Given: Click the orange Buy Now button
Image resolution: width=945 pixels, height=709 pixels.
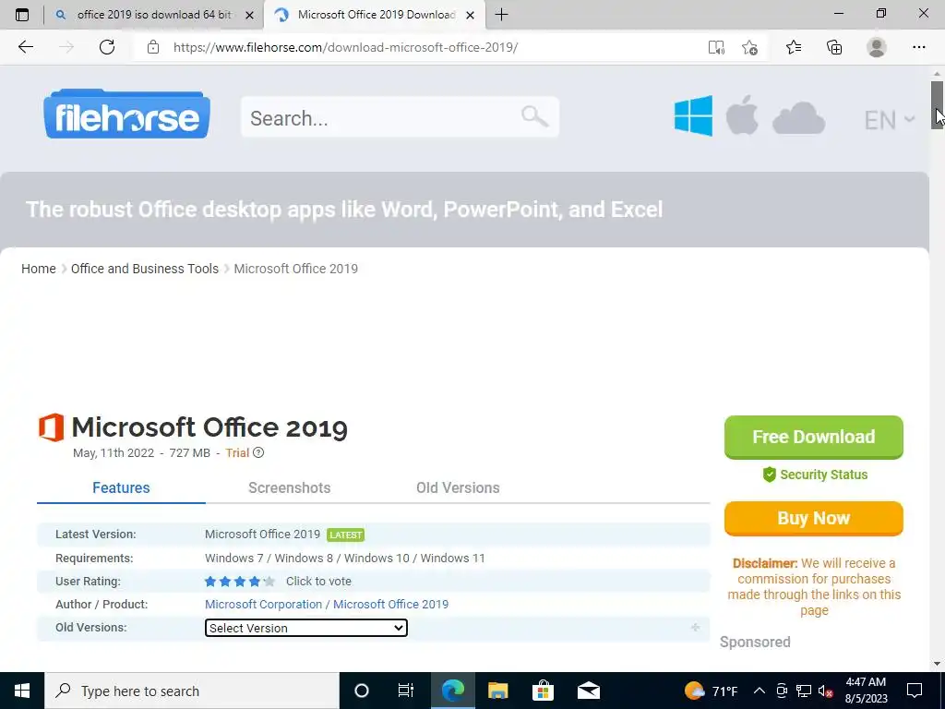Looking at the screenshot, I should click(x=814, y=519).
